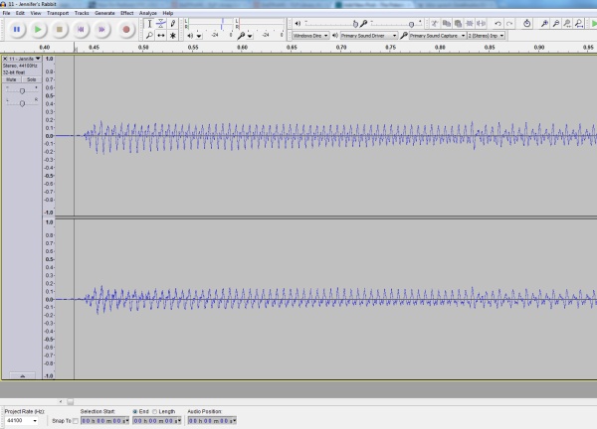
Task: Enable the Snap To checkbox
Action: pyautogui.click(x=75, y=421)
